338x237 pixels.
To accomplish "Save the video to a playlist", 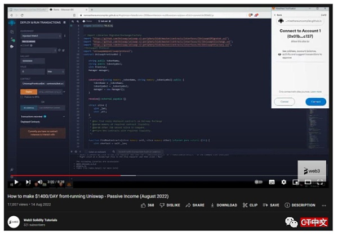I will [x=272, y=205].
